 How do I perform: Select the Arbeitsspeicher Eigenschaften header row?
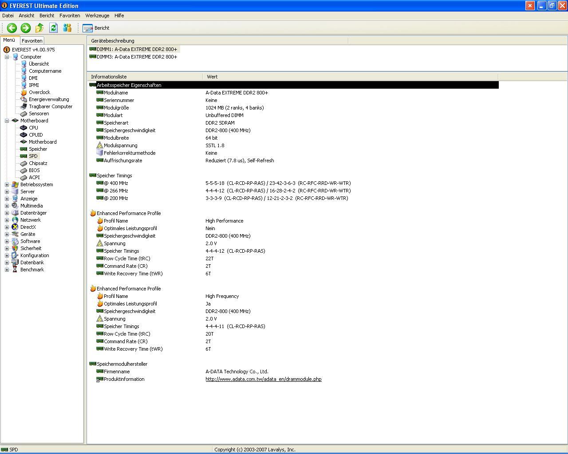pyautogui.click(x=294, y=85)
